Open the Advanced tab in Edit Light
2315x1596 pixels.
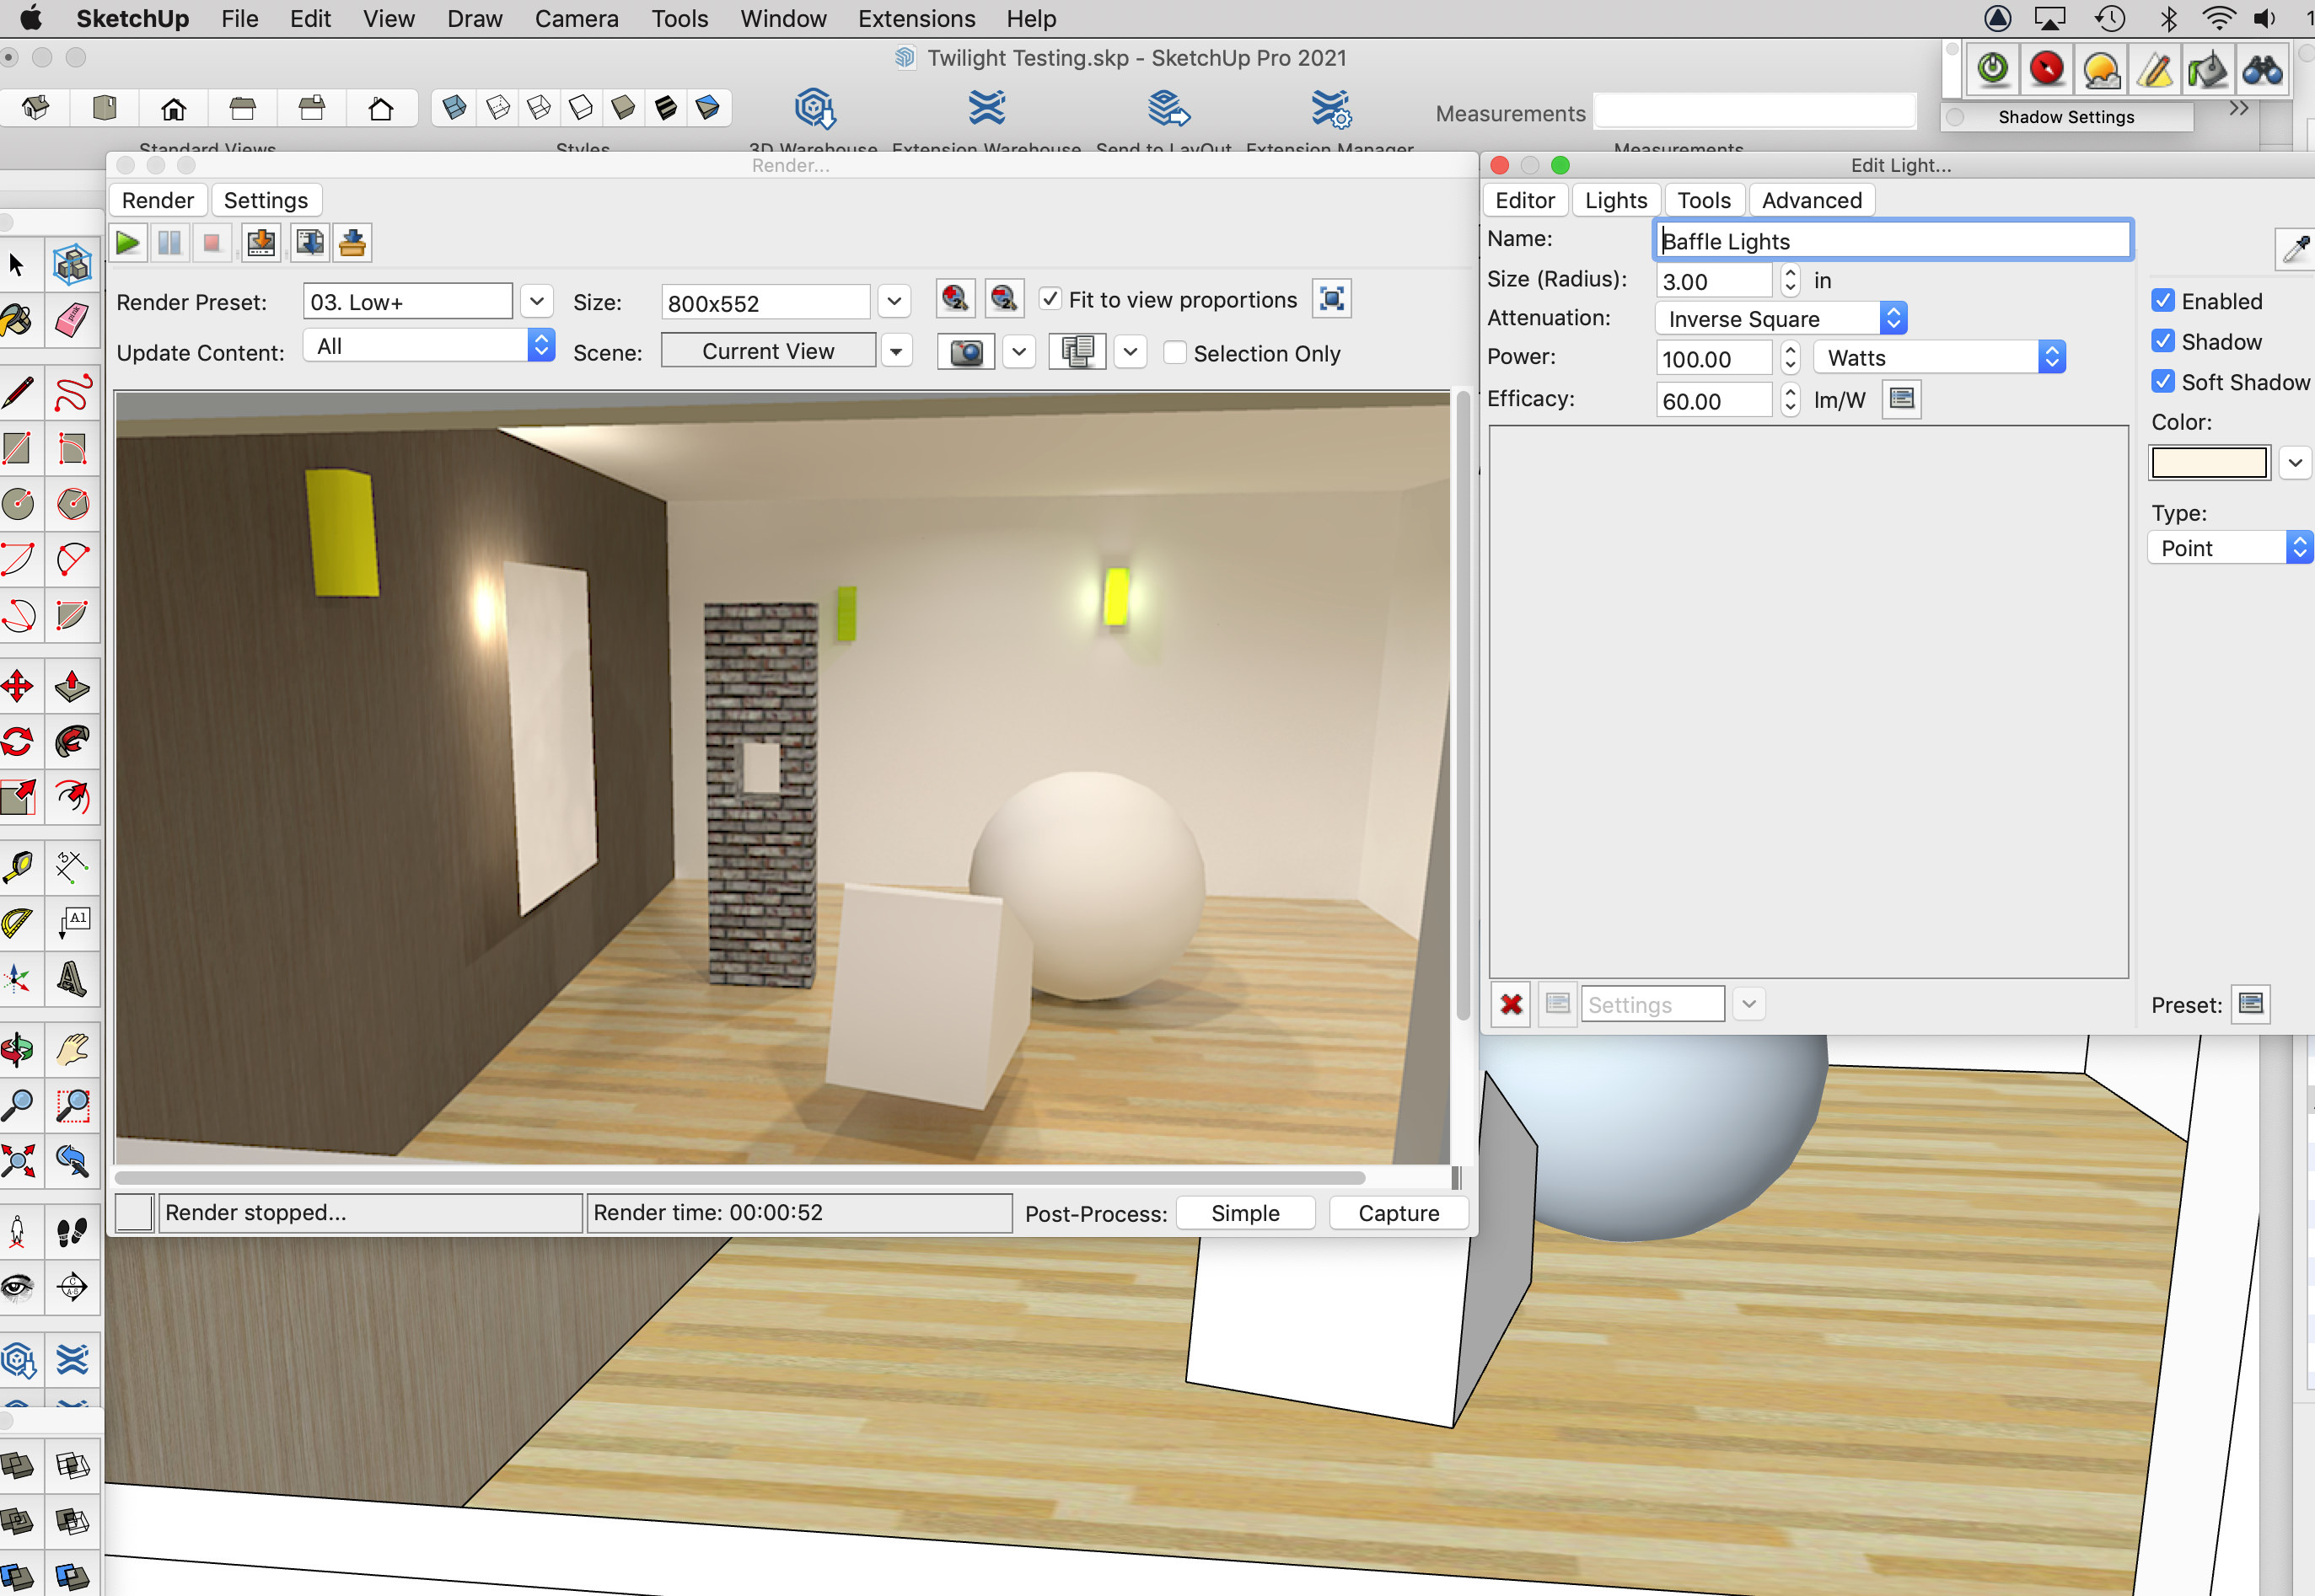[1812, 200]
